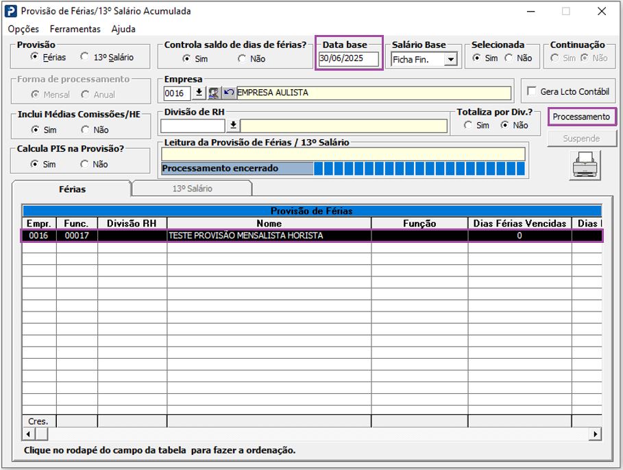Click the printer icon button

(x=585, y=166)
